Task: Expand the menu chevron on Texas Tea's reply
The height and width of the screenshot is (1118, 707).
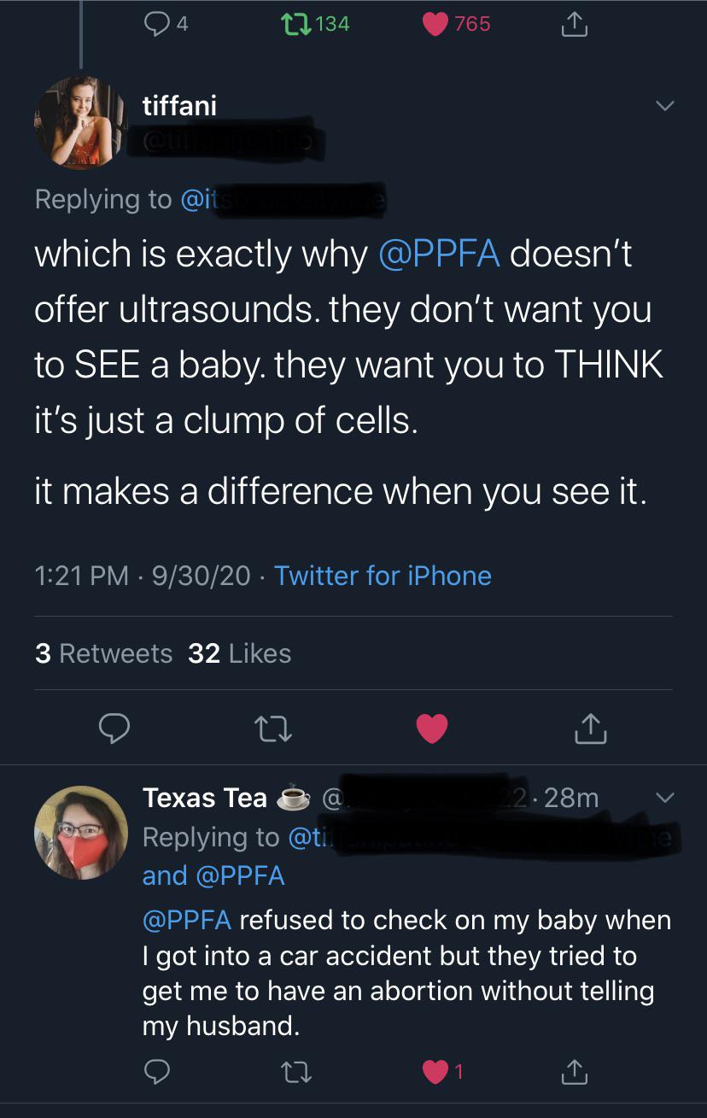Action: (664, 798)
